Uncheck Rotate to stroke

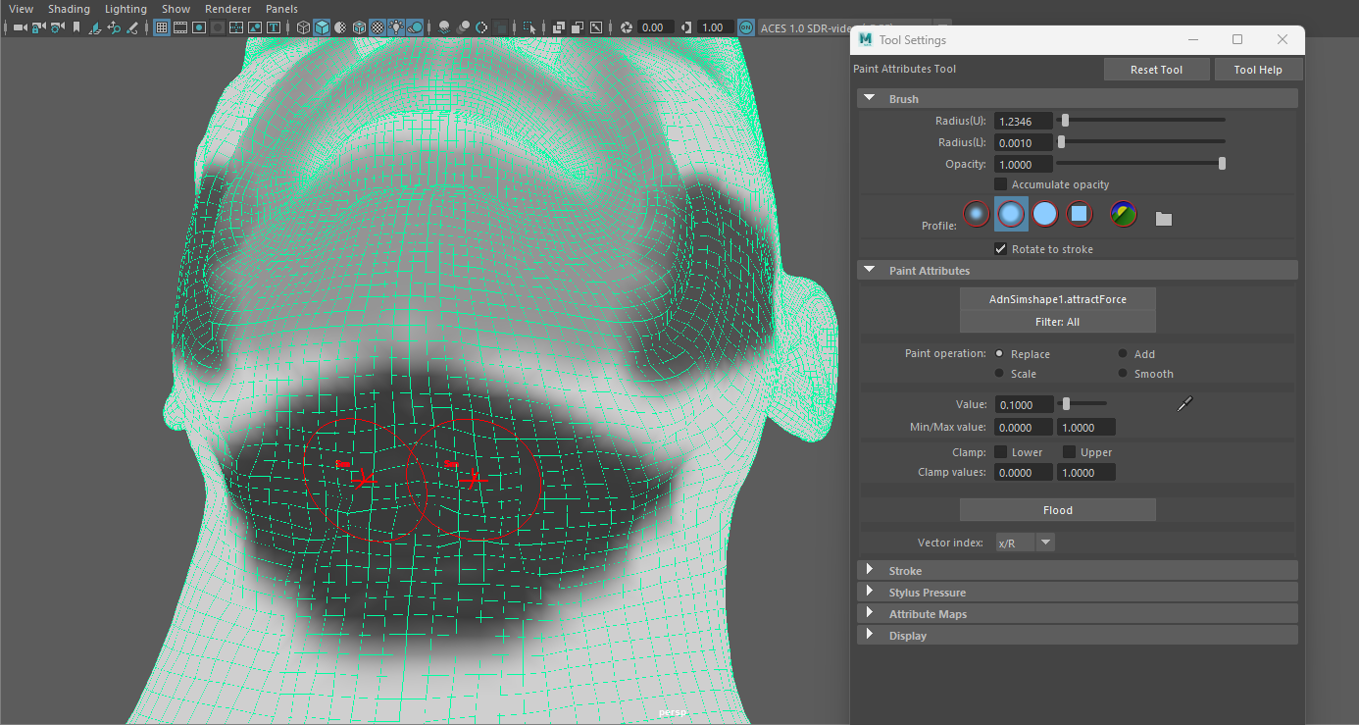(x=1001, y=249)
